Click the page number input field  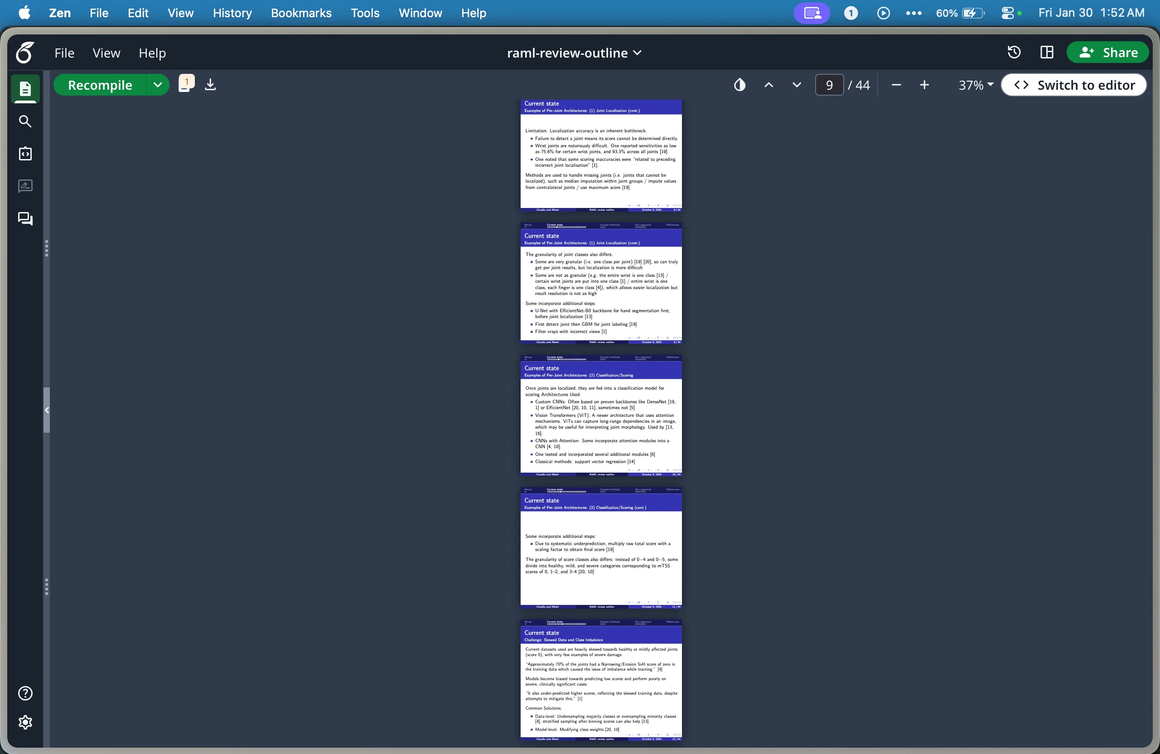tap(829, 85)
